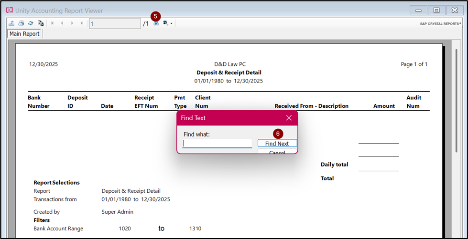
Task: Jump to the last page arrow
Action: [x=82, y=23]
